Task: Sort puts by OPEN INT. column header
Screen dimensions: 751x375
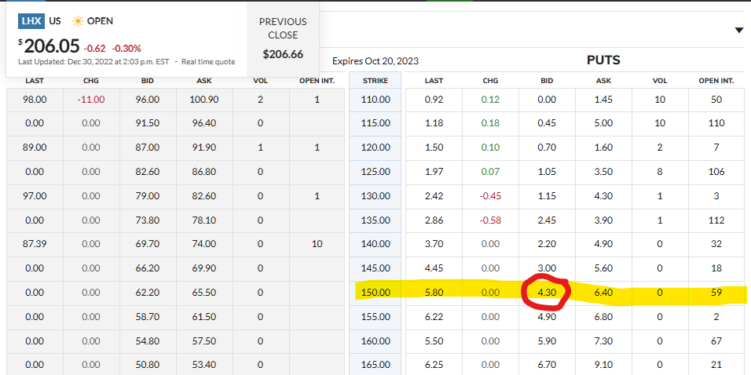Action: (x=716, y=81)
